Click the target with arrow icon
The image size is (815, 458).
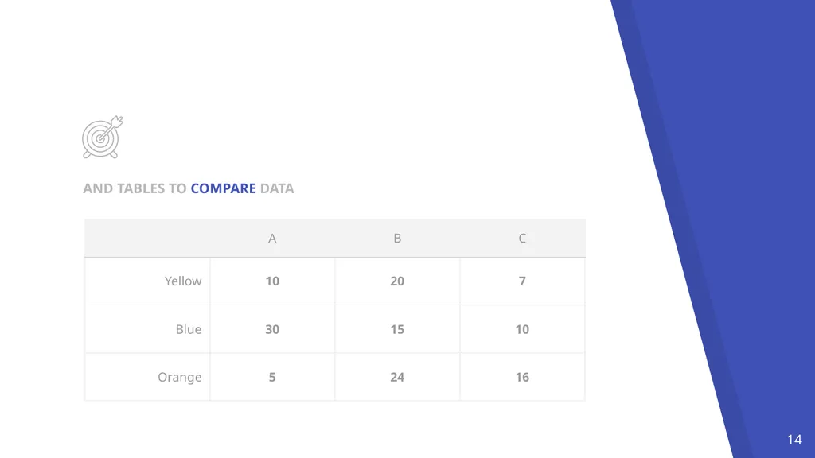(x=103, y=137)
